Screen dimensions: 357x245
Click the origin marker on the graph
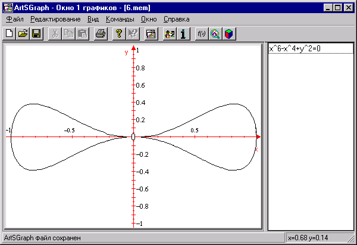pos(133,137)
